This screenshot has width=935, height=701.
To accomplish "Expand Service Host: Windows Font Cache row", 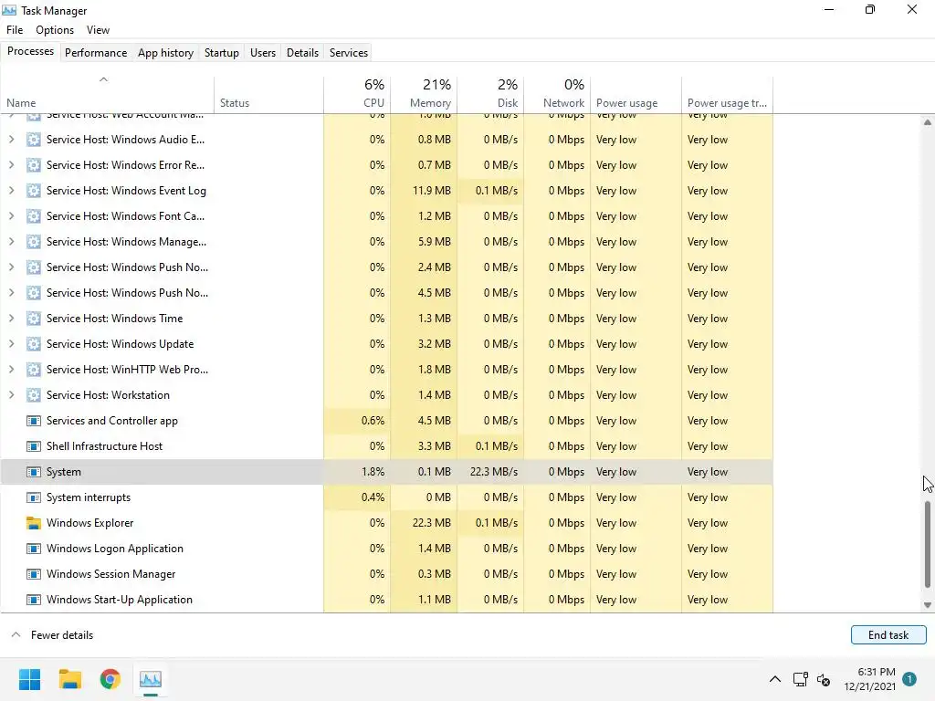I will point(11,216).
